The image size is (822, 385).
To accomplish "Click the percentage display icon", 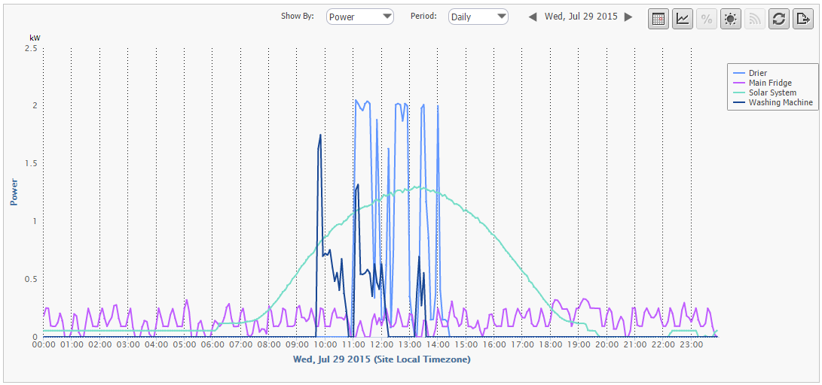I will tap(707, 19).
